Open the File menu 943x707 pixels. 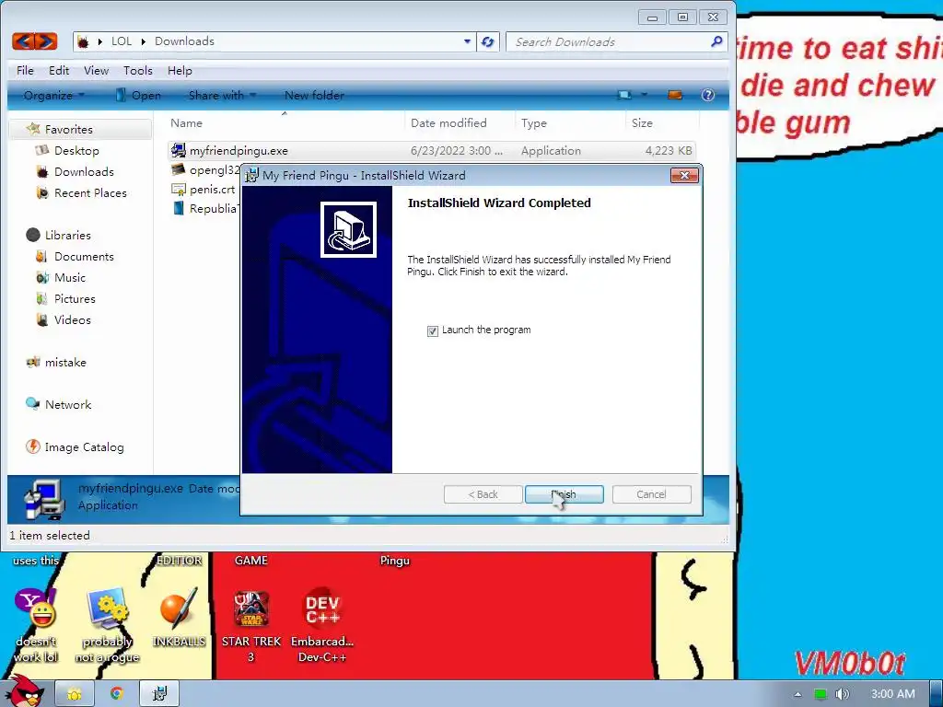point(25,70)
